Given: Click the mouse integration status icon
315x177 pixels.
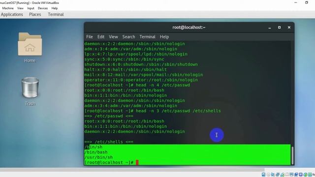Looking at the screenshot, I should click(x=305, y=175).
